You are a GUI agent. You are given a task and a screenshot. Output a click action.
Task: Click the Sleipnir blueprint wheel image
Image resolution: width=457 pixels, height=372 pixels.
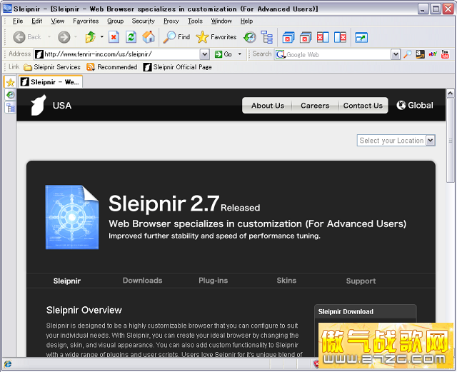pos(72,217)
